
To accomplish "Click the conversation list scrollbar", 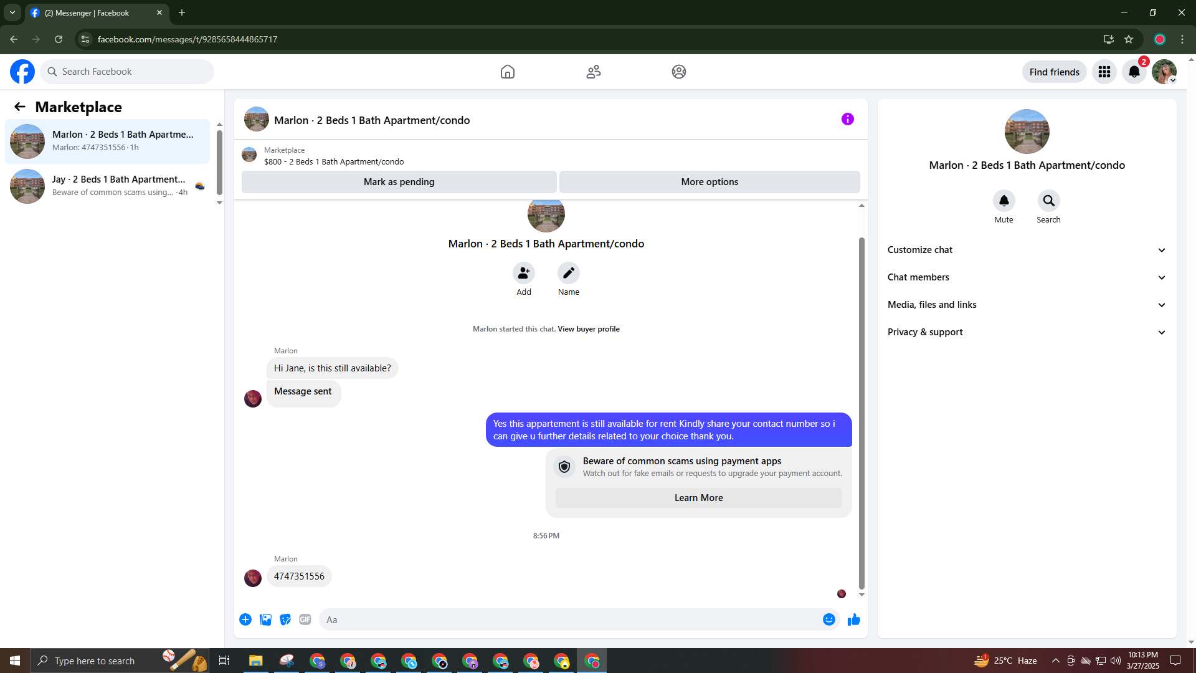I will [x=219, y=163].
